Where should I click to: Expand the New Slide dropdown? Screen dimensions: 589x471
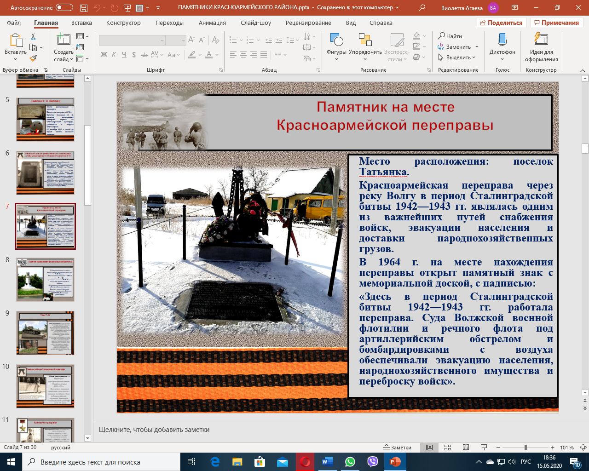[x=64, y=59]
